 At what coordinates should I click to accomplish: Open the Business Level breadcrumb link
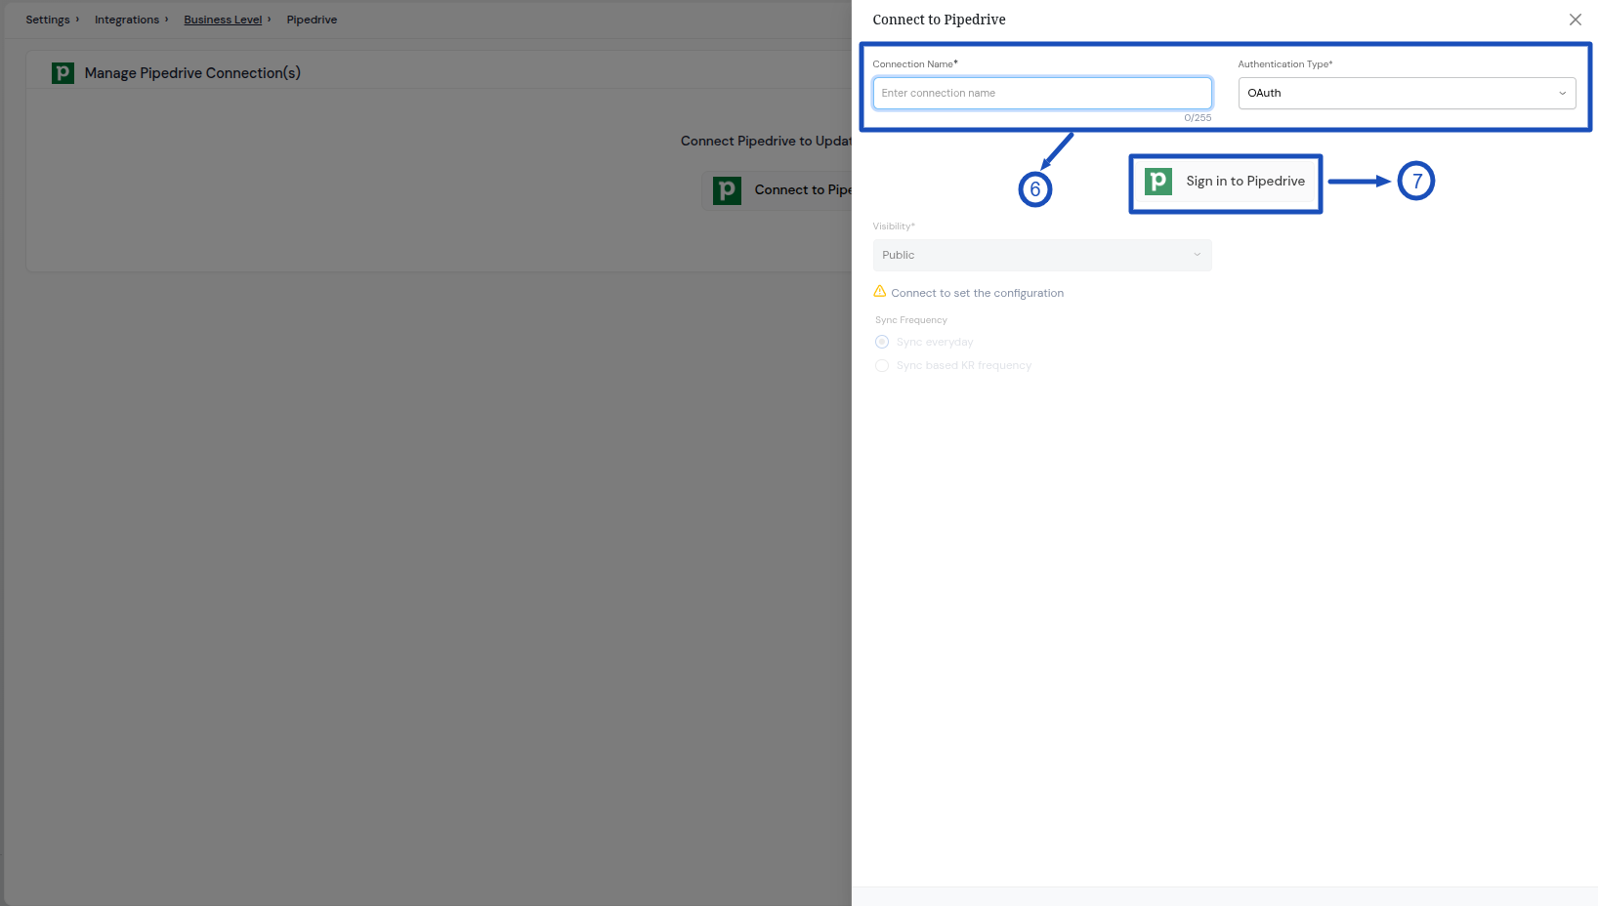223,20
